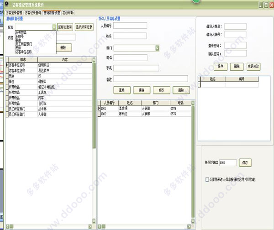Click the 密码修改 button

tap(253, 67)
